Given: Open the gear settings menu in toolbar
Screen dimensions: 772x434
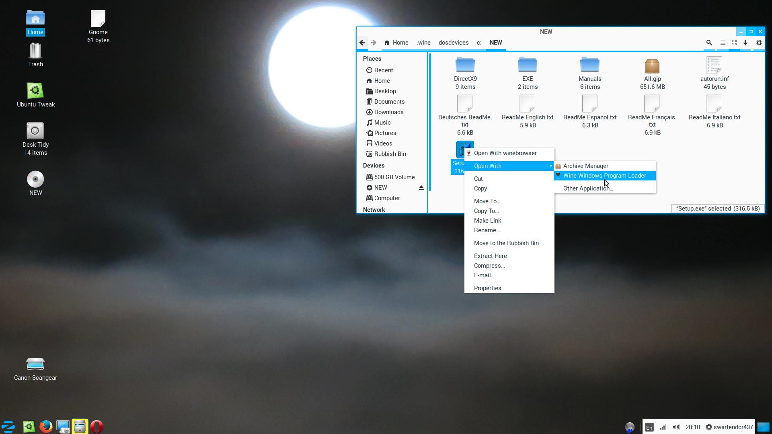Looking at the screenshot, I should click(759, 43).
